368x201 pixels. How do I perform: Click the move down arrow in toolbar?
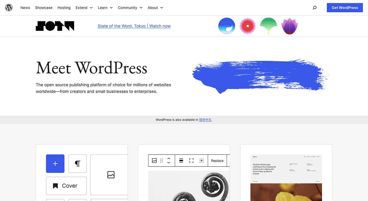[169, 163]
